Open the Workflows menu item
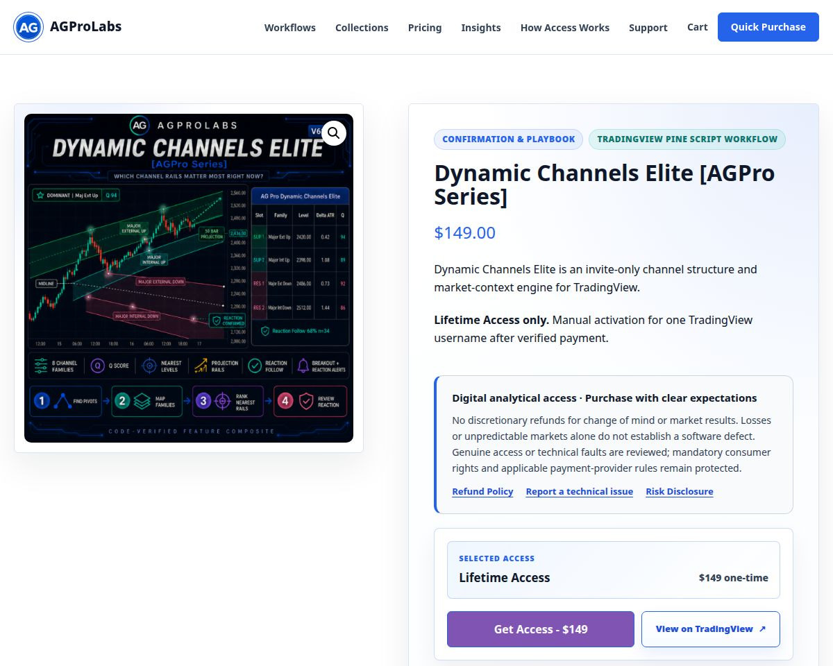 (290, 28)
